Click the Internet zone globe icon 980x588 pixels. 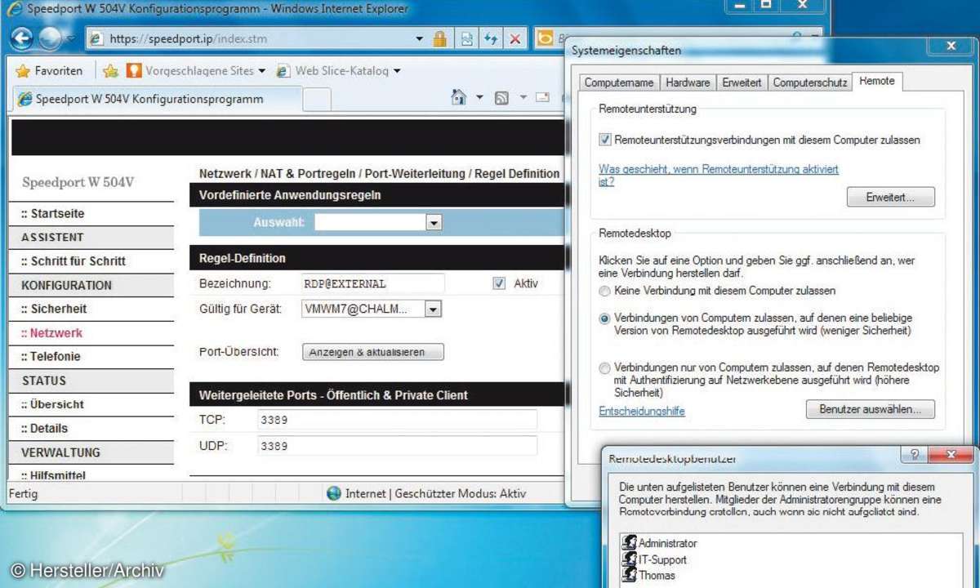coord(333,493)
